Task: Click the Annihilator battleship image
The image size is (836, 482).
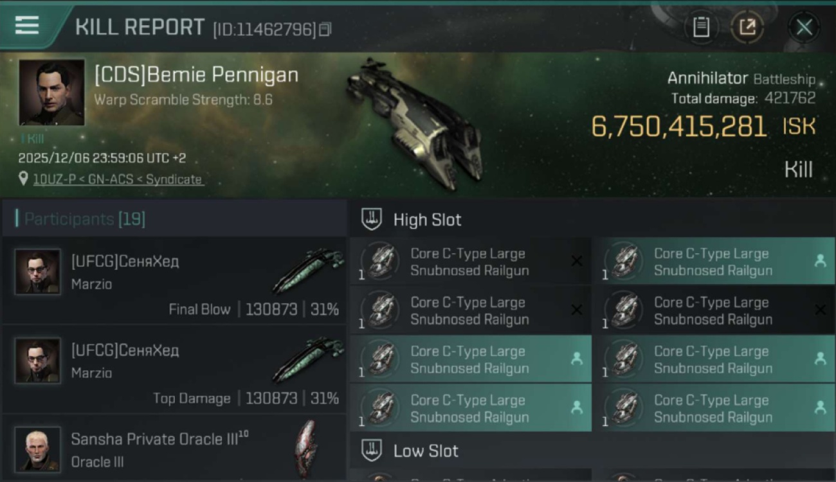Action: pyautogui.click(x=415, y=122)
